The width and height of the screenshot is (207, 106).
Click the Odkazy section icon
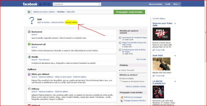tap(29, 89)
